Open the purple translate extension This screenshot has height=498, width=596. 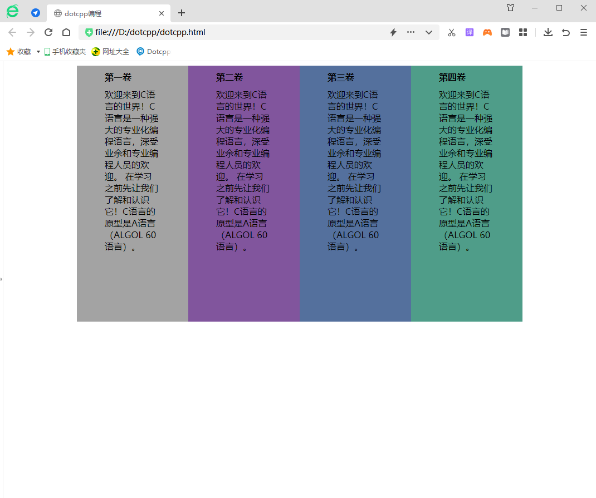(x=469, y=32)
